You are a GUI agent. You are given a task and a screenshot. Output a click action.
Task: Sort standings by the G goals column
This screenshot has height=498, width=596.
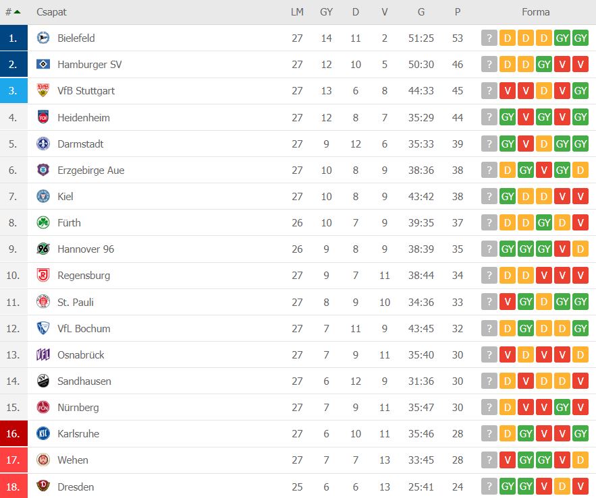[x=421, y=12]
